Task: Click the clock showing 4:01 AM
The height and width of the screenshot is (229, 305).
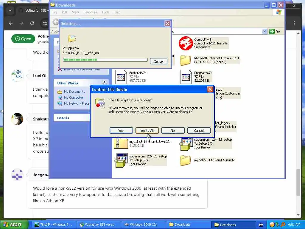Action: 294,225
